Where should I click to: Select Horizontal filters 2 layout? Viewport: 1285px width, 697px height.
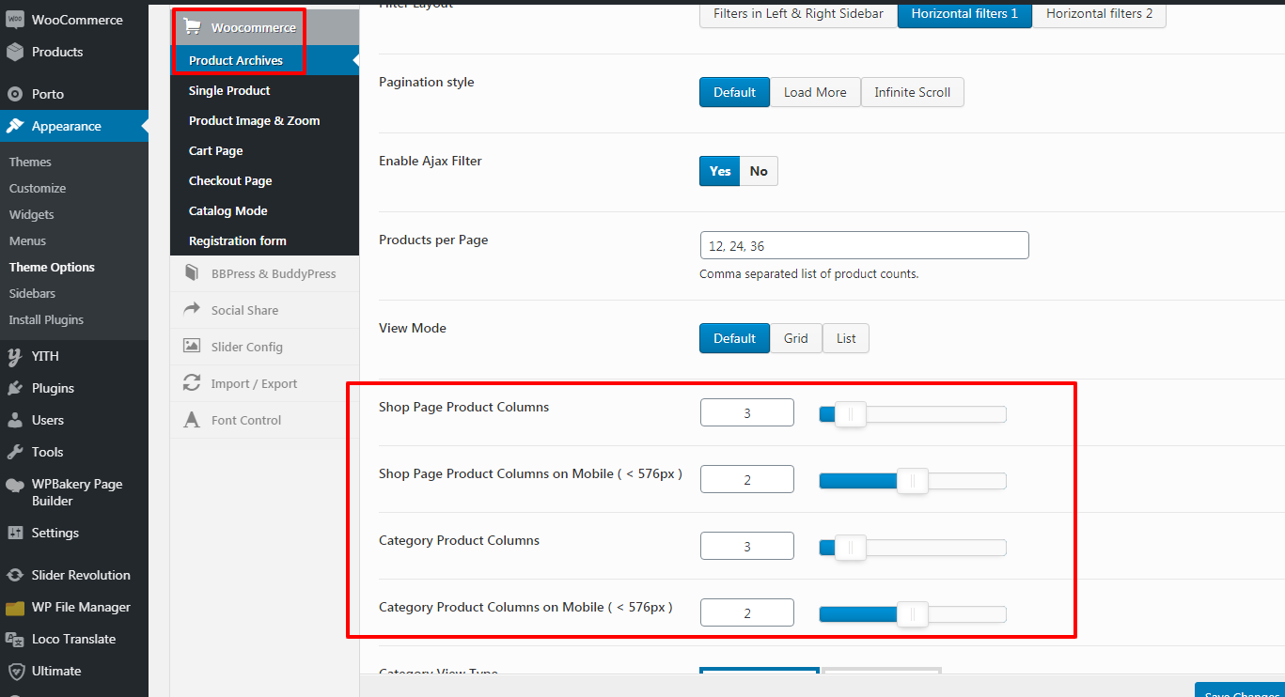coord(1099,14)
